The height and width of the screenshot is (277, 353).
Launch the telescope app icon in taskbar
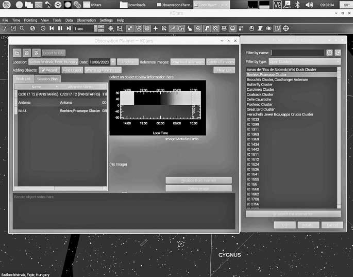point(48,5)
